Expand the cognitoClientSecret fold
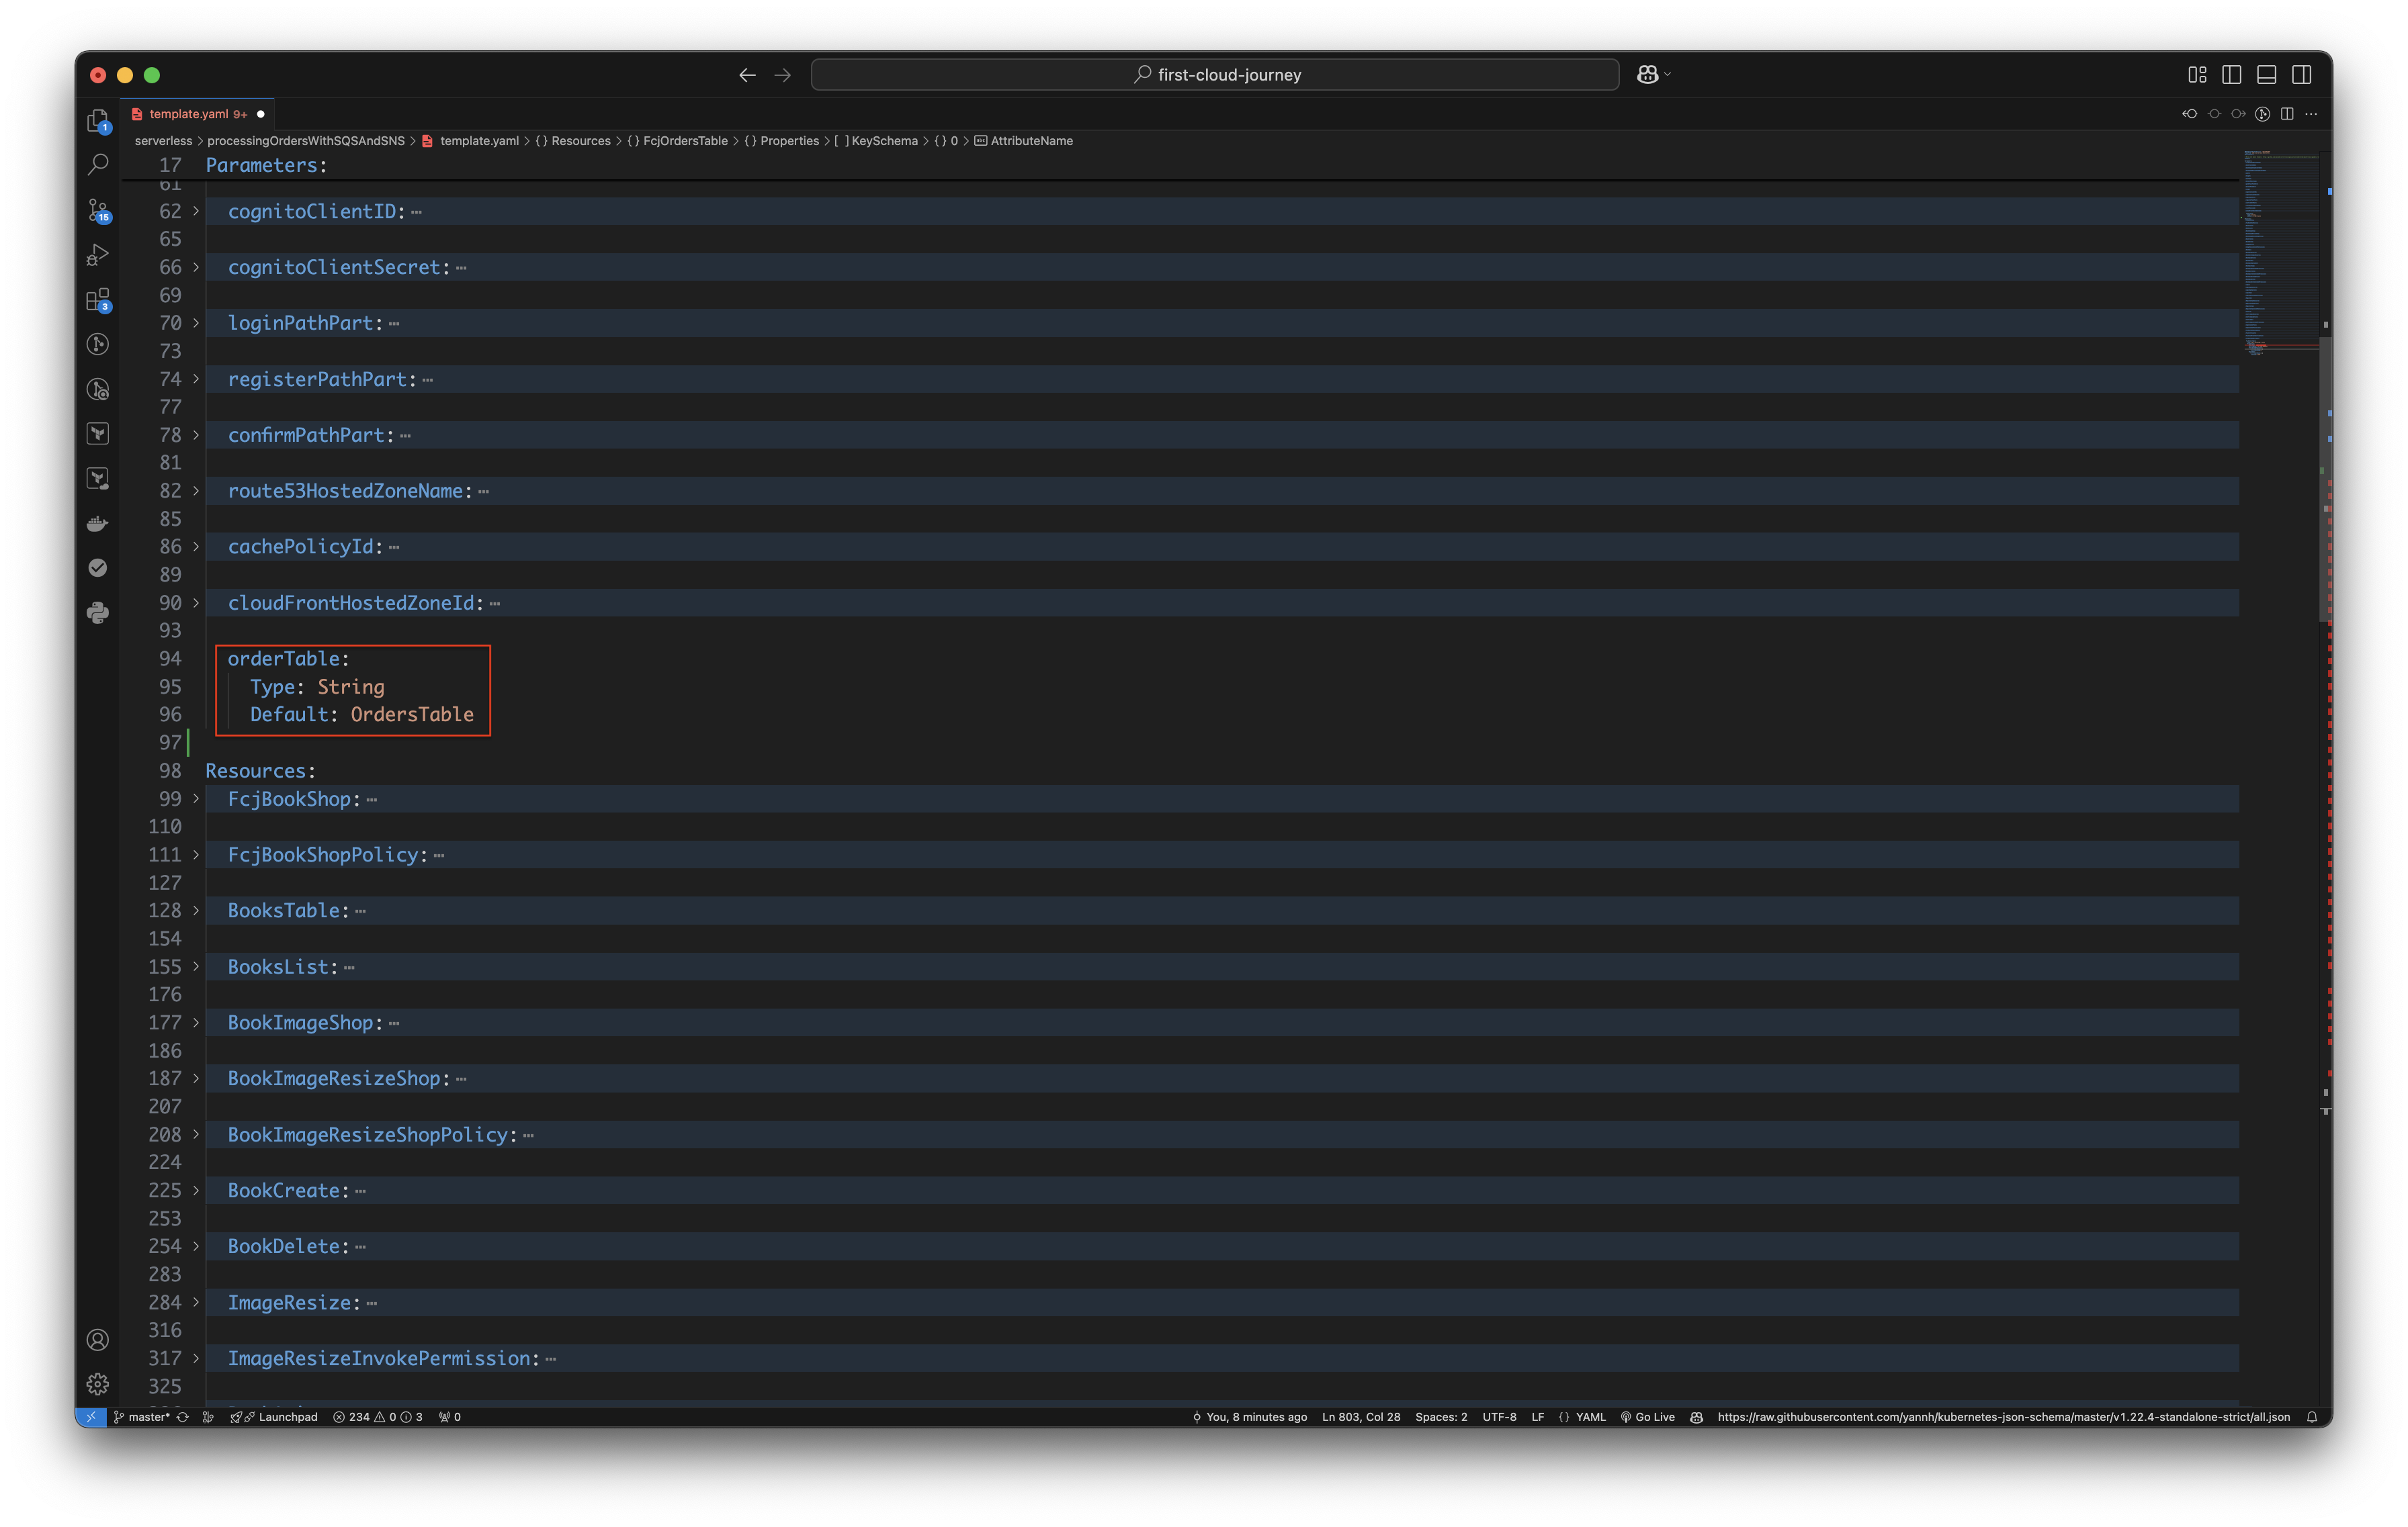 pos(196,267)
